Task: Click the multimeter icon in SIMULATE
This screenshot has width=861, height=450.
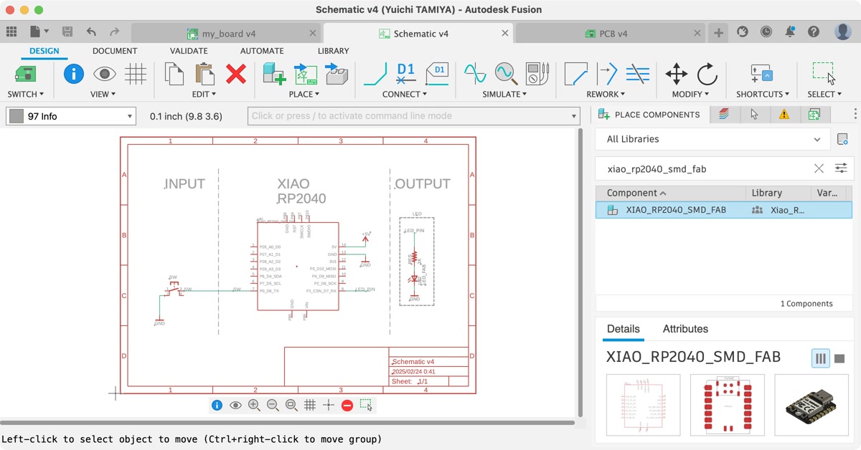Action: tap(537, 74)
